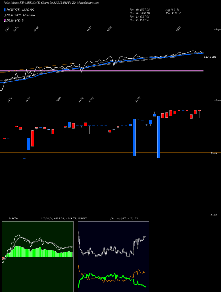Viewport: 221px width, 292px height.
Task: Select the 'DOW PT: 0' legend text
Action: click(x=15, y=20)
